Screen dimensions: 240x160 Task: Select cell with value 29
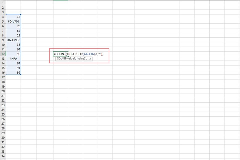tap(13, 35)
